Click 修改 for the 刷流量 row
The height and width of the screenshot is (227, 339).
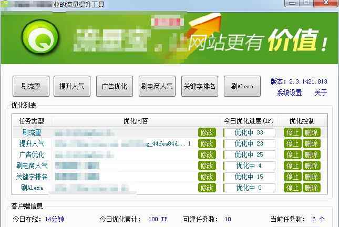[207, 132]
